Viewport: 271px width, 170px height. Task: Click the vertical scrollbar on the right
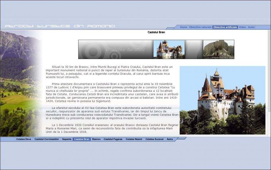[x=269, y=83]
